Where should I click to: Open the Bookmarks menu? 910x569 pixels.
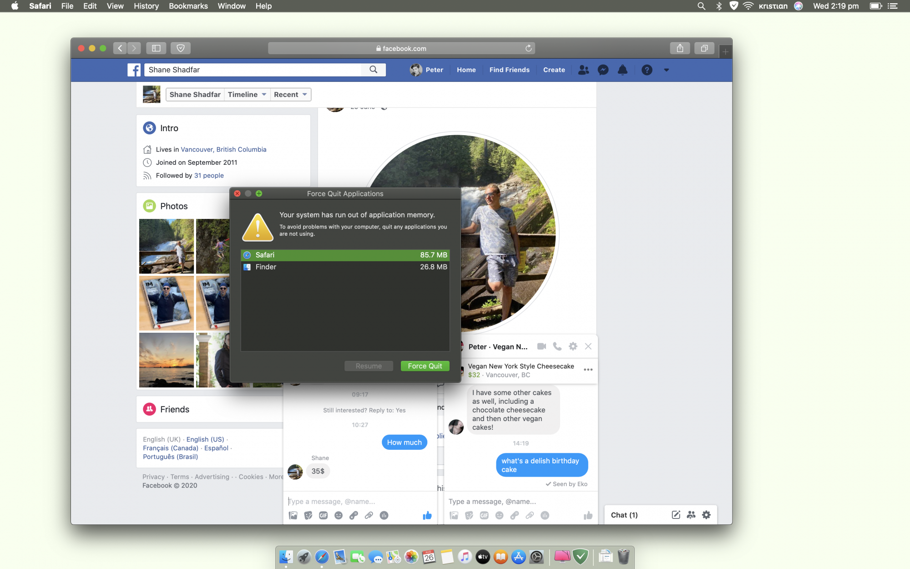[x=188, y=6]
